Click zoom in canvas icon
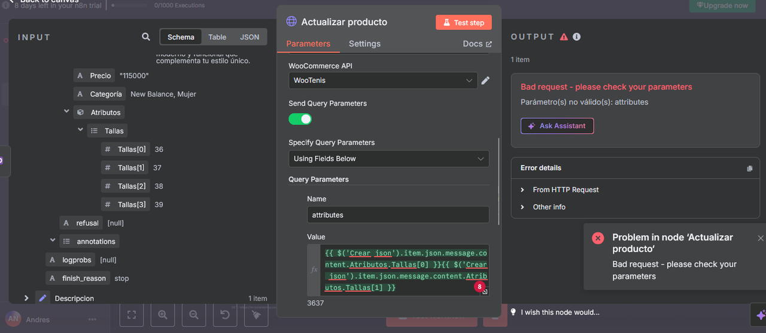 163,314
